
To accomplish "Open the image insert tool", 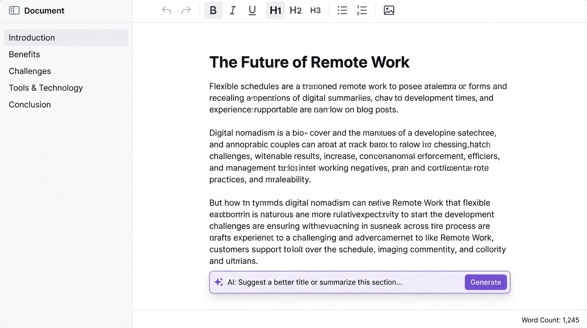I will click(389, 10).
